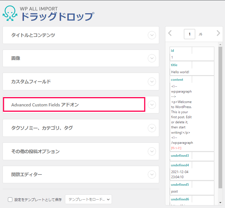Click the title field label
The image size is (225, 208).
point(174,65)
